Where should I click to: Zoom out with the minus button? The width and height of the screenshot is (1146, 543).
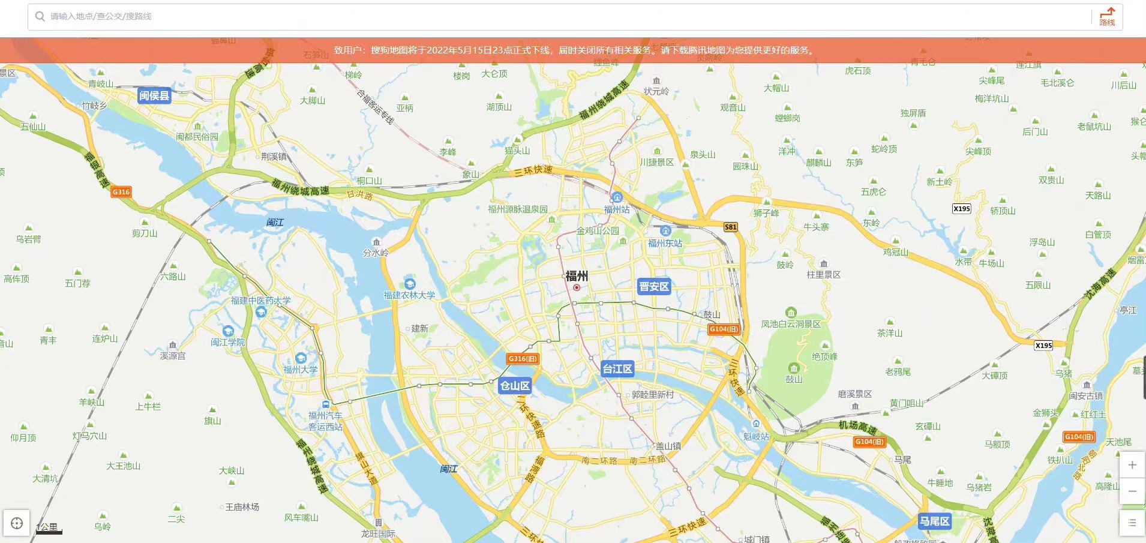[1132, 491]
